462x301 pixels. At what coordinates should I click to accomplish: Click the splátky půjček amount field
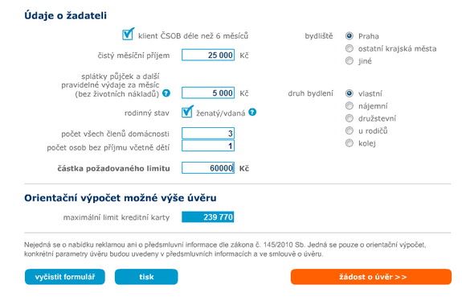(208, 93)
